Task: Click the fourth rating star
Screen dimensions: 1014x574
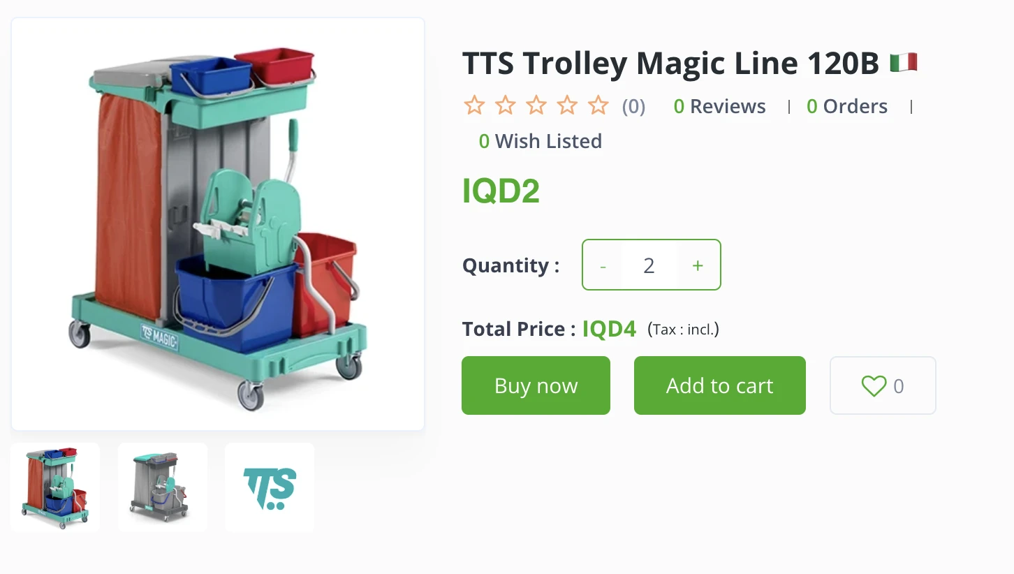Action: pos(567,106)
